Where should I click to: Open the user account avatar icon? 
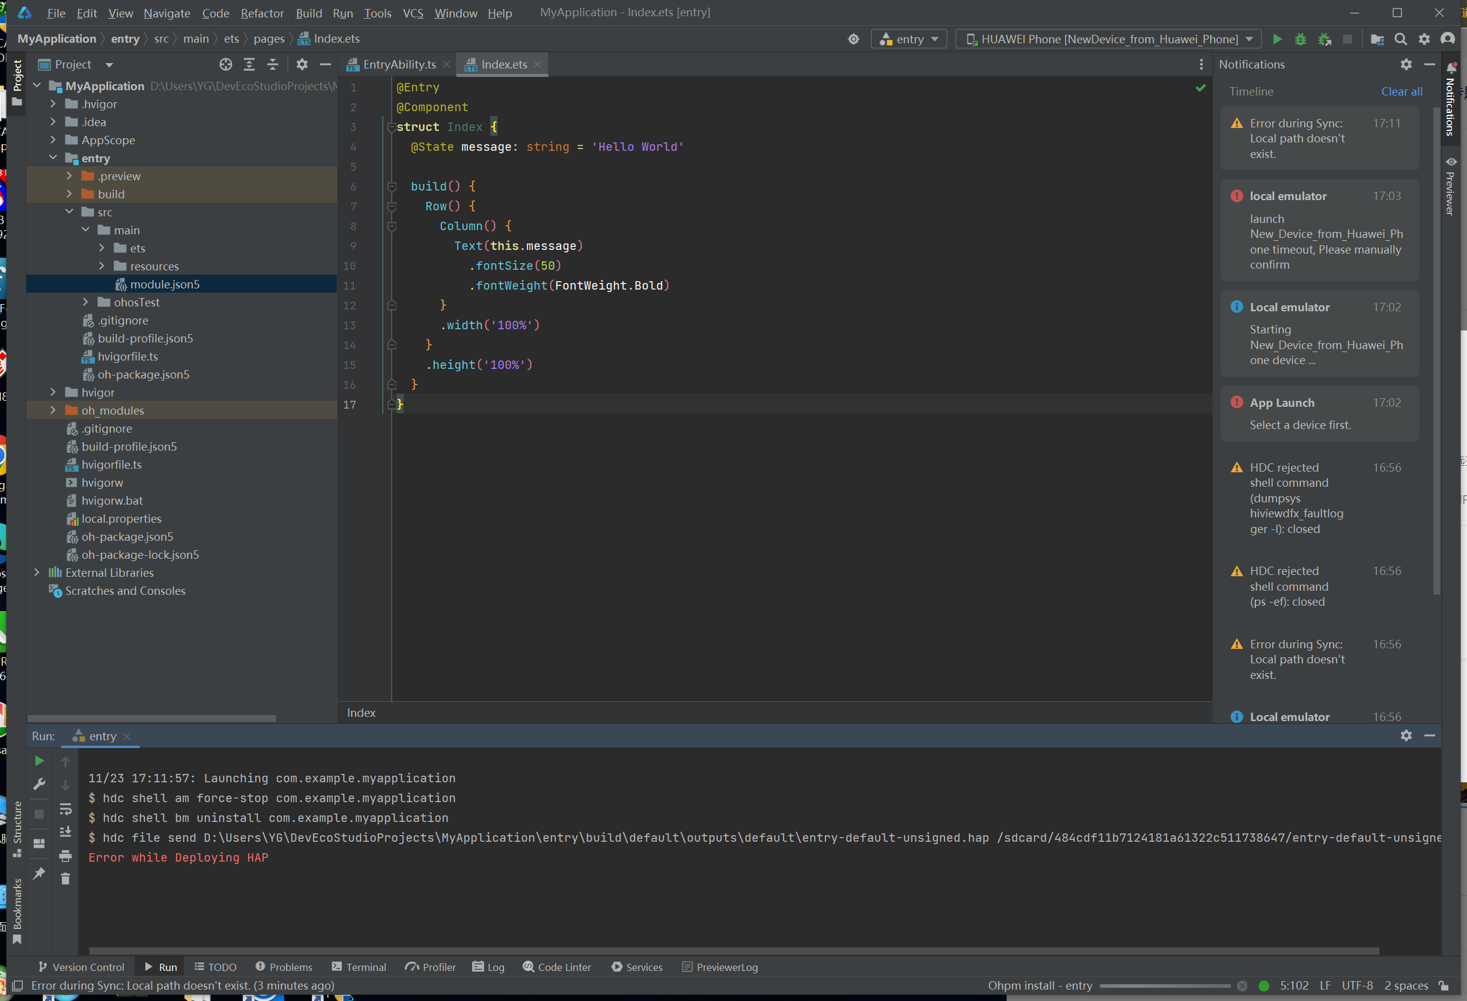(x=1447, y=39)
